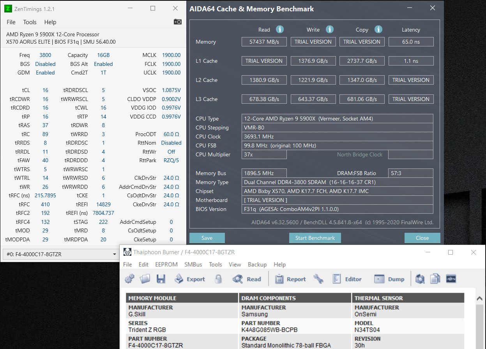Open the Thaiphoon Burner Help menu
Image resolution: width=486 pixels, height=349 pixels.
point(280,264)
